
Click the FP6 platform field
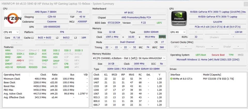click(x=62, y=32)
